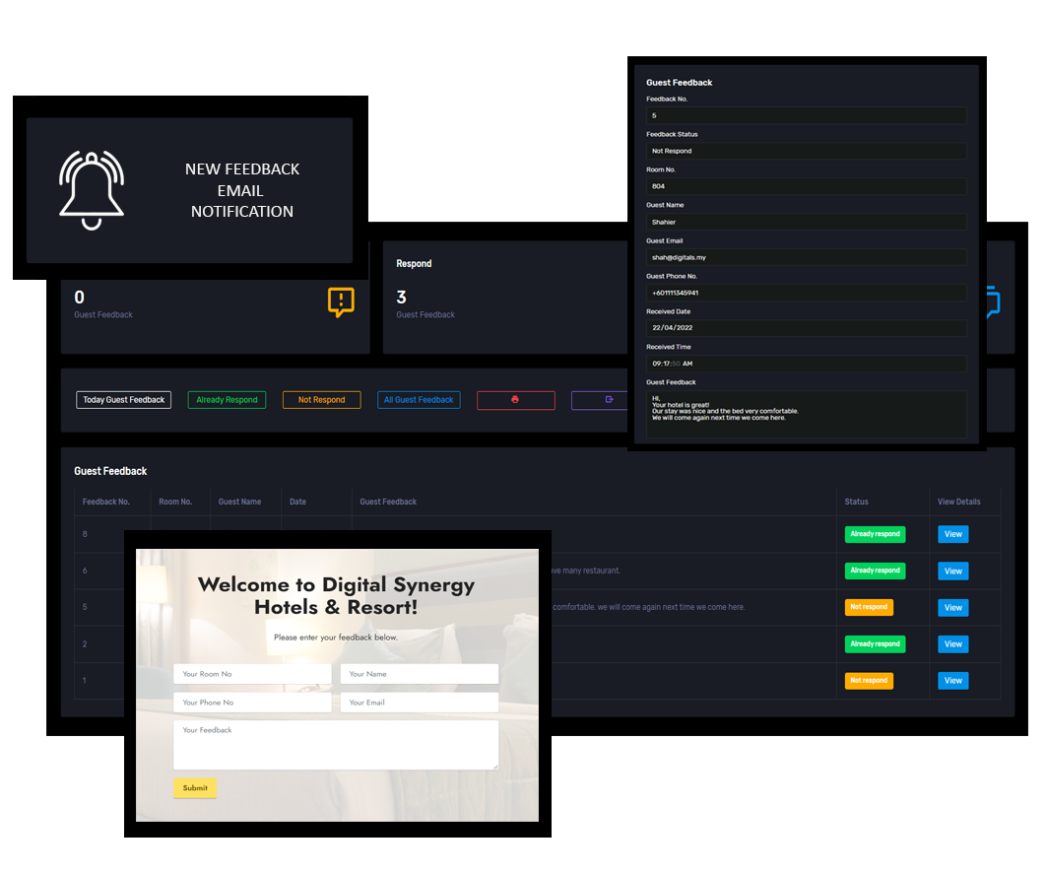Show Already Respond feedback list
Viewport: 1046px width, 874px height.
point(227,400)
